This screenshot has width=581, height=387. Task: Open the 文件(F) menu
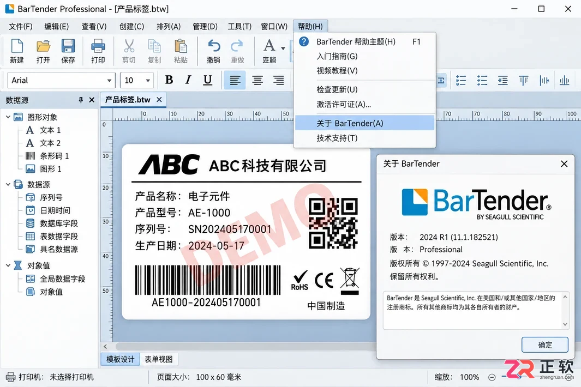pos(21,26)
